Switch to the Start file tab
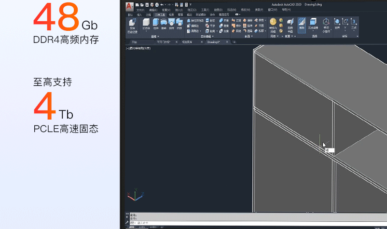The image size is (387, 229). (134, 42)
